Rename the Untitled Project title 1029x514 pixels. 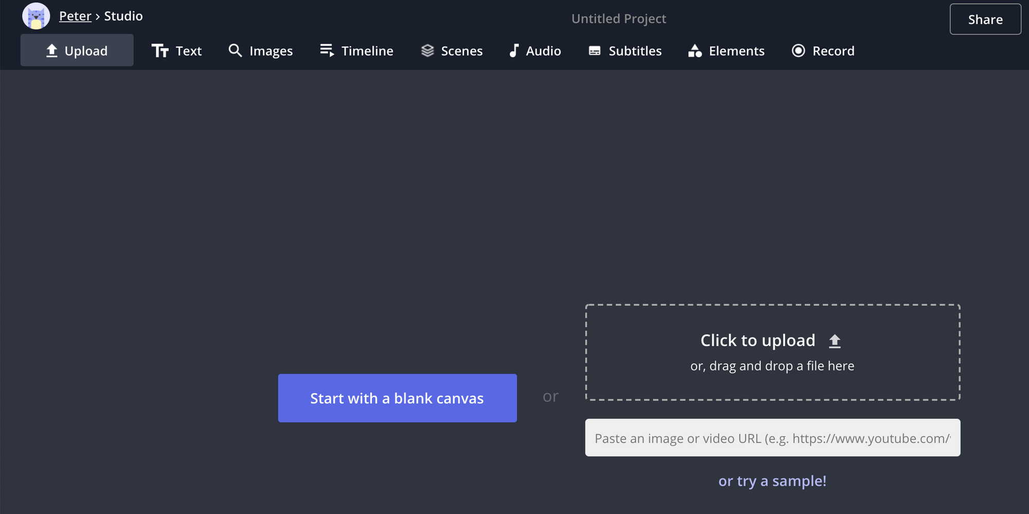[618, 19]
